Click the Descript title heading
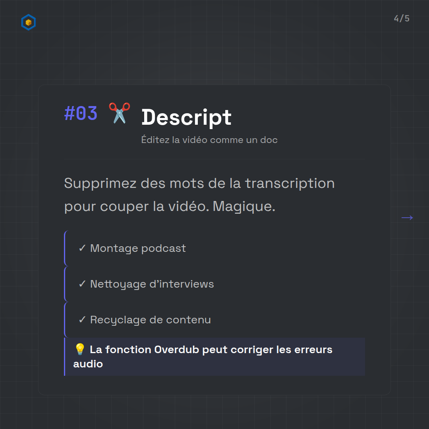Screen dimensions: 429x429 pyautogui.click(x=186, y=117)
